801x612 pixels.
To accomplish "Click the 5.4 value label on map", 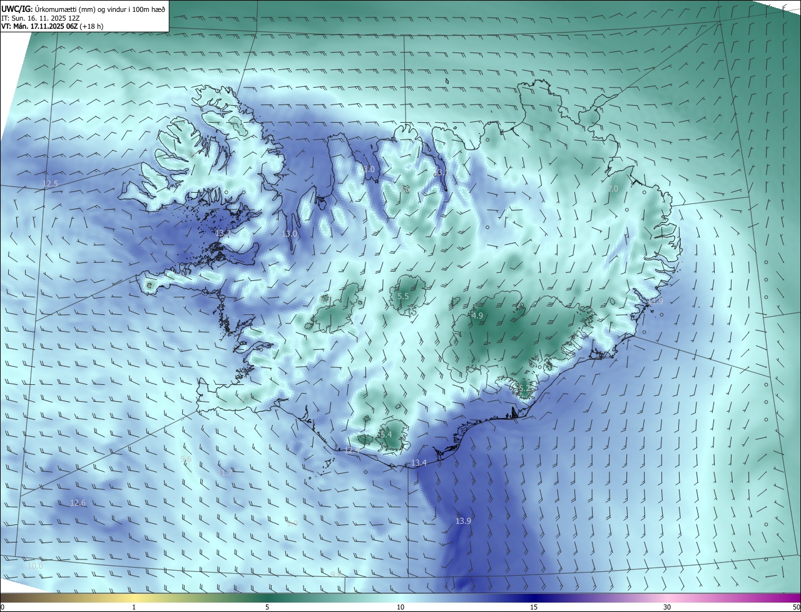I will [386, 434].
